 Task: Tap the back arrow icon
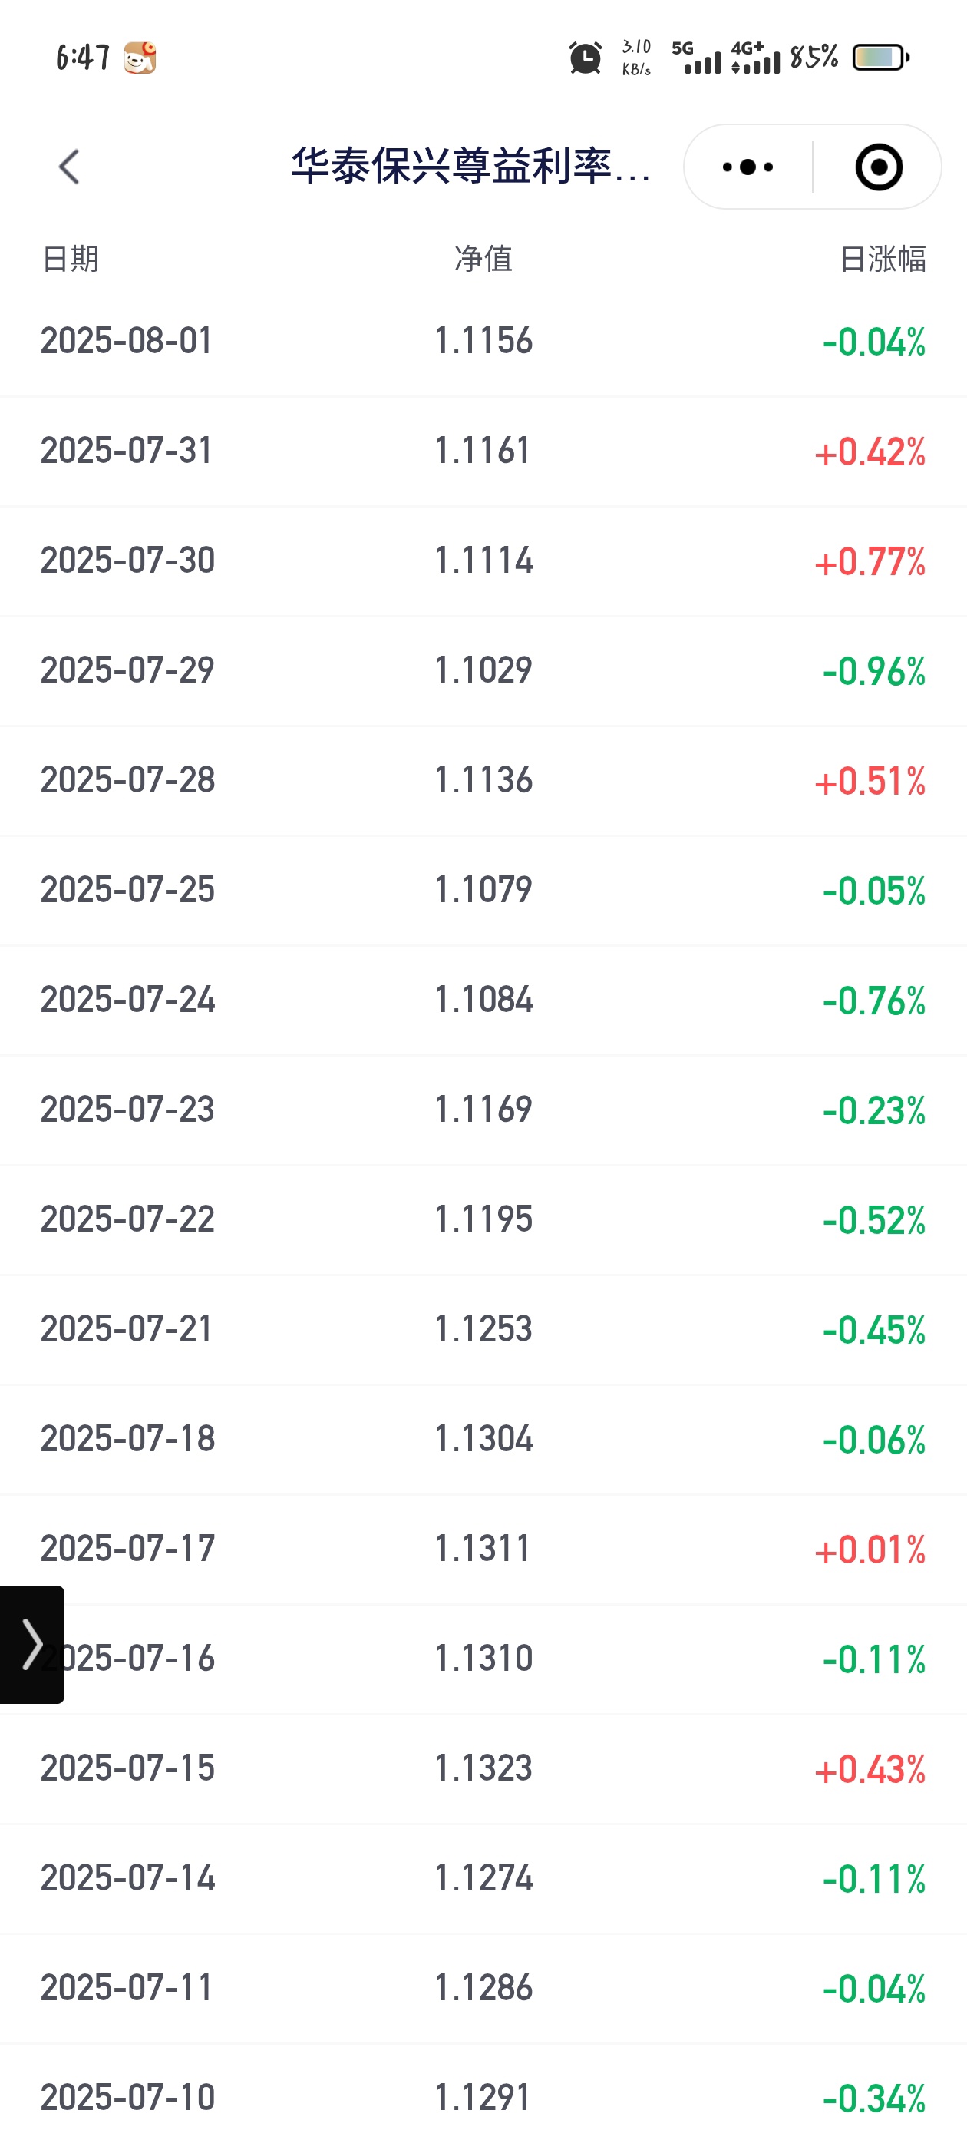pos(69,167)
